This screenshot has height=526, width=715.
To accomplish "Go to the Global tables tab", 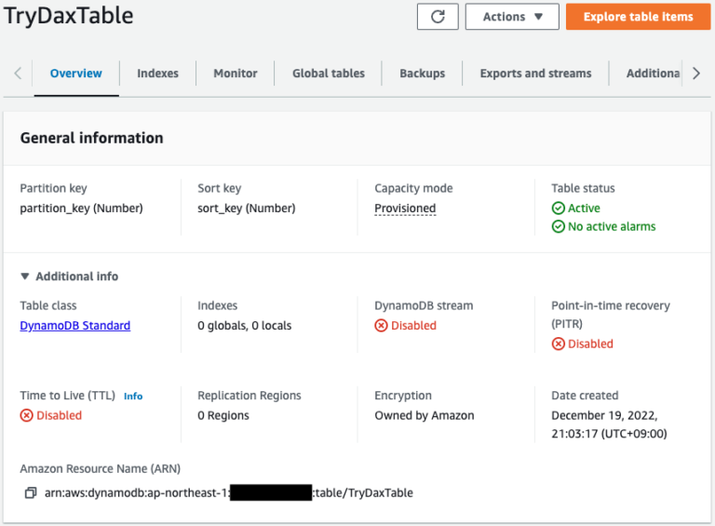I will tap(328, 74).
